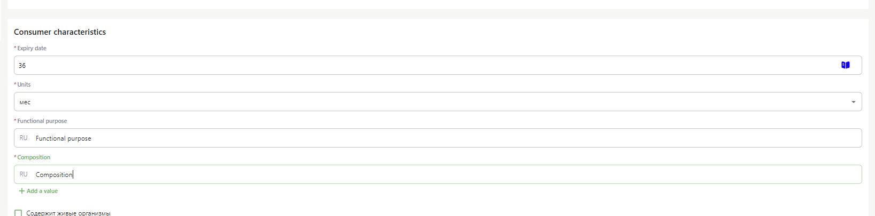Image resolution: width=875 pixels, height=216 pixels.
Task: Click the мес value in Units
Action: [25, 102]
